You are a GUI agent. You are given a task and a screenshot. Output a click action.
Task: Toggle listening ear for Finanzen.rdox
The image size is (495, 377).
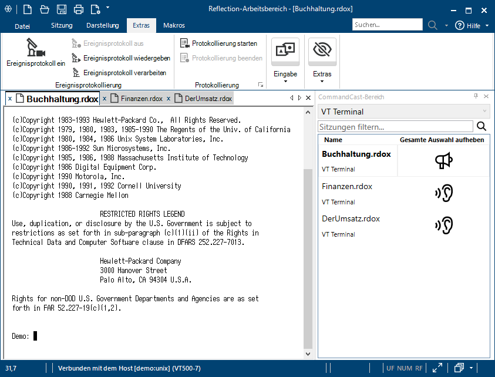(444, 193)
